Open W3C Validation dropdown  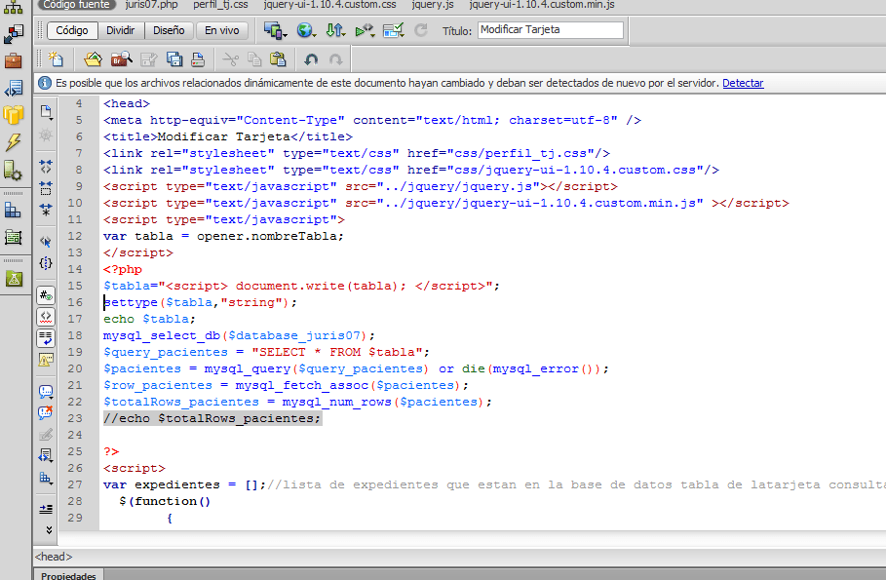[365, 30]
